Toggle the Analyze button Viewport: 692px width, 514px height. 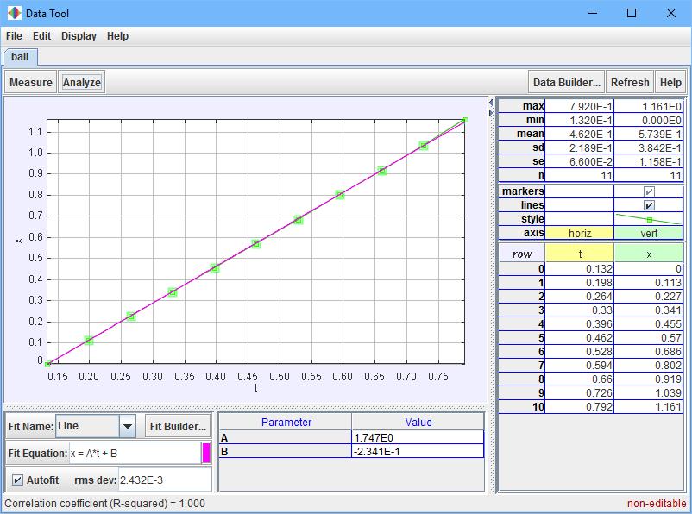coord(82,83)
